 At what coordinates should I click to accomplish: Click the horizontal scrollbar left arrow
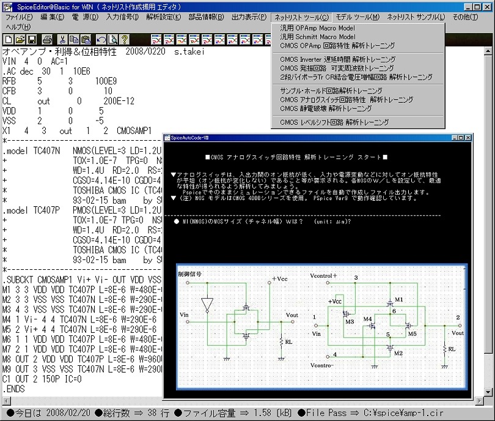click(6, 401)
